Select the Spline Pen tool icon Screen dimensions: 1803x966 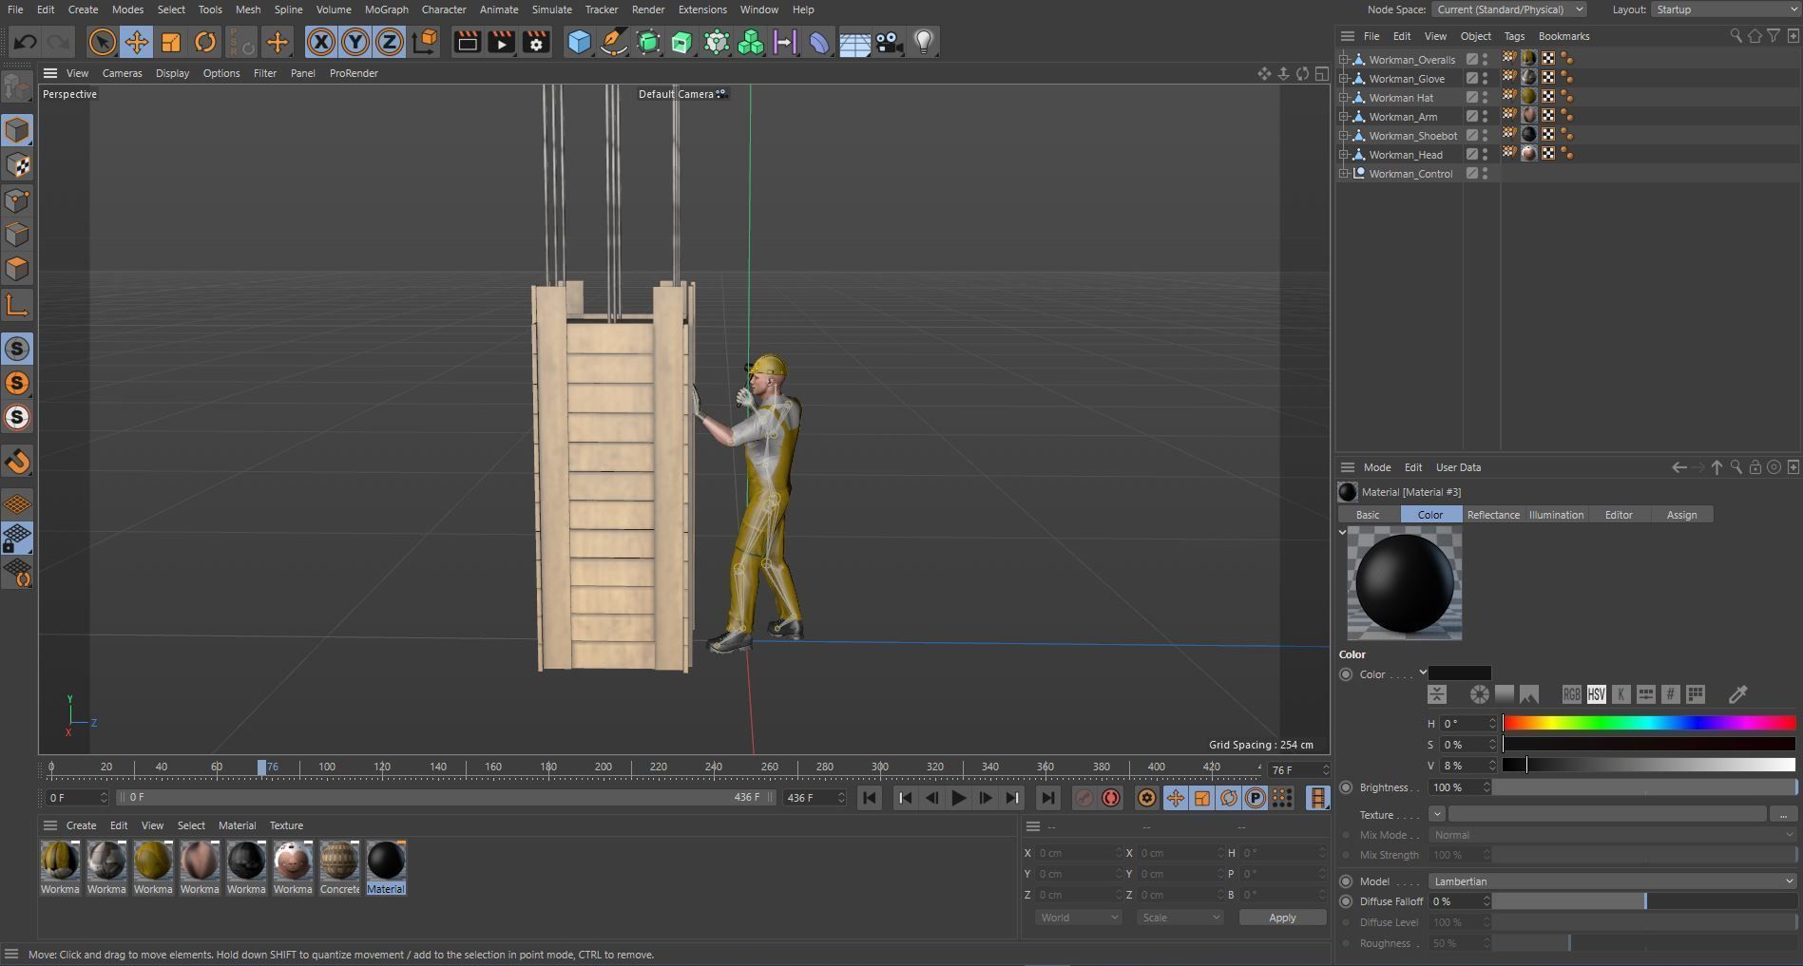pyautogui.click(x=614, y=42)
